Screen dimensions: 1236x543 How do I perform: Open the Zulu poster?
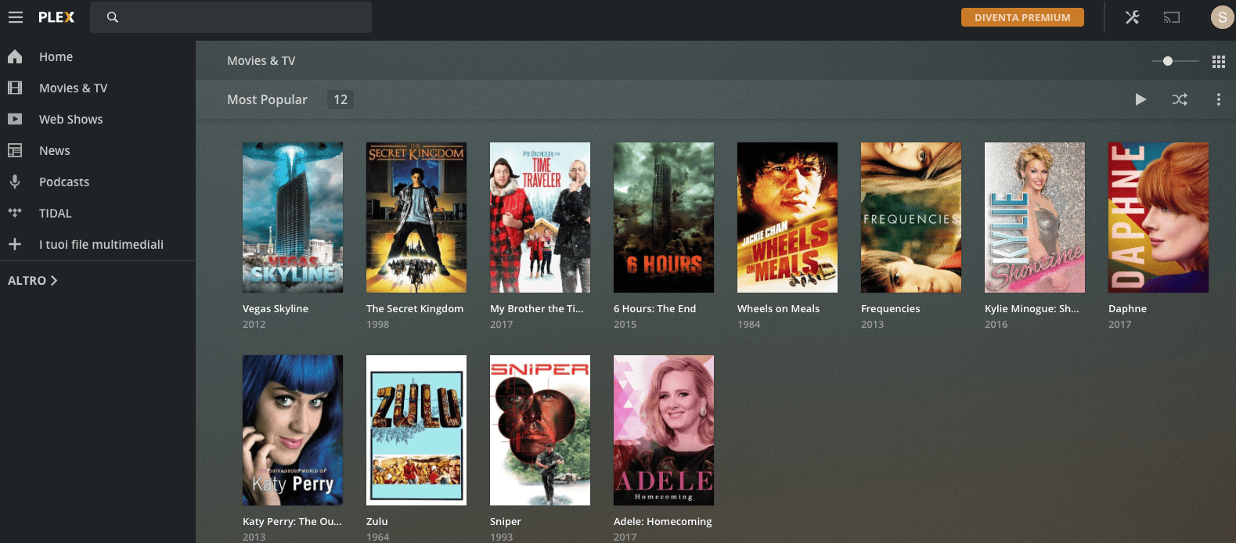coord(416,430)
